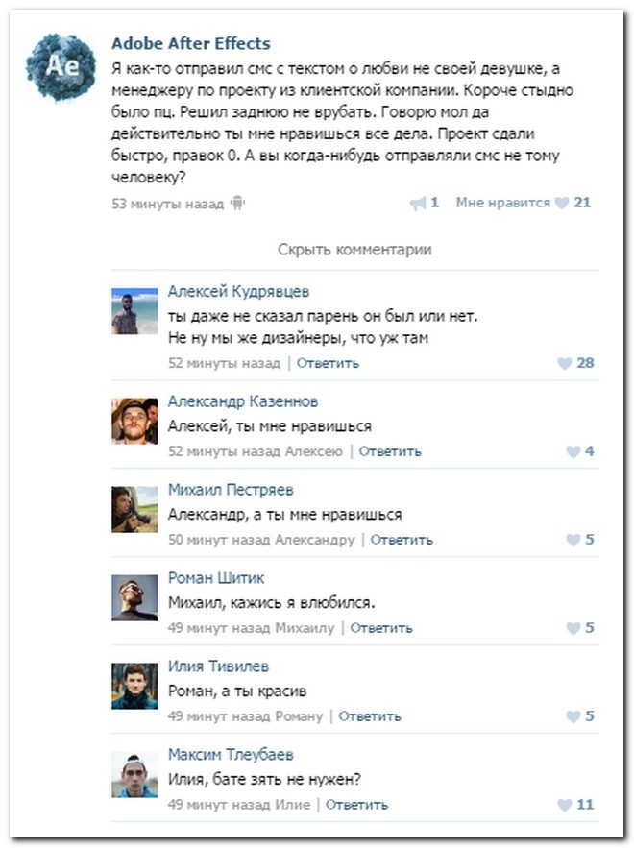Like Александр Казеннов's comment heart icon
Viewport: 634px width, 848px height.
(x=573, y=451)
